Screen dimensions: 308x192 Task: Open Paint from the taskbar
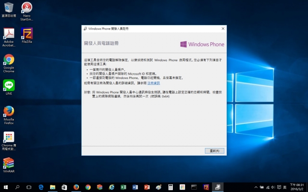(159, 187)
